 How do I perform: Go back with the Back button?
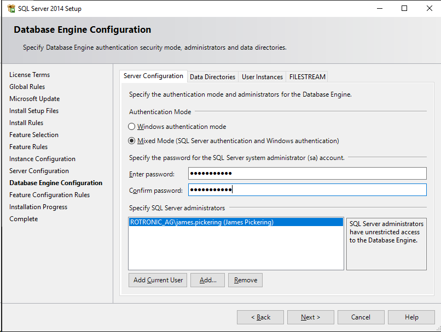tap(260, 317)
